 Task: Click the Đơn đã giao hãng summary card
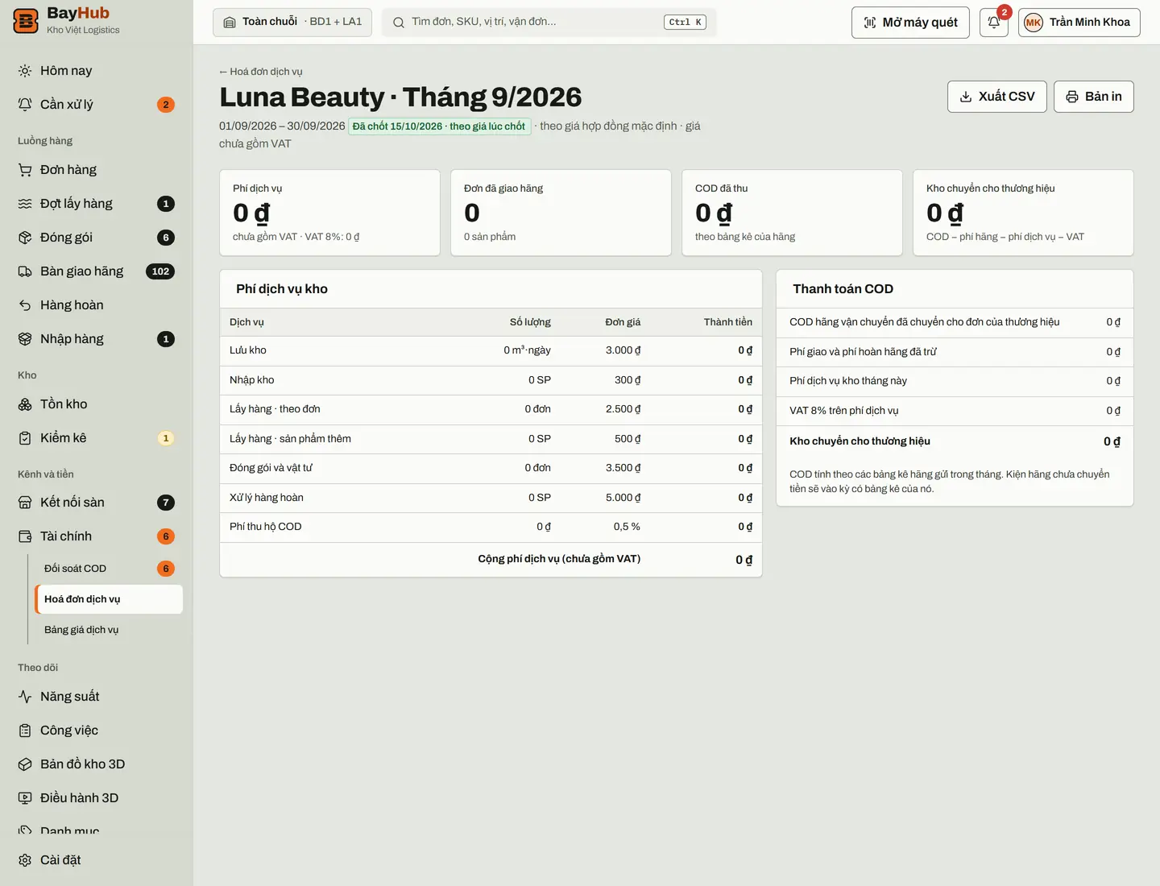pos(561,213)
